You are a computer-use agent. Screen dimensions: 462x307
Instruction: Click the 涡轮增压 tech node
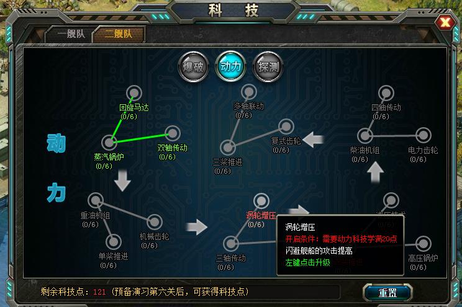[x=261, y=201]
